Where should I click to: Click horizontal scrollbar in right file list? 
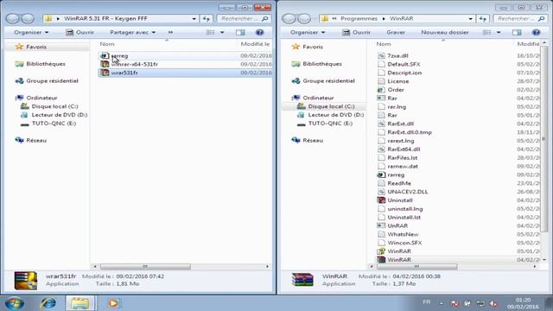click(416, 266)
